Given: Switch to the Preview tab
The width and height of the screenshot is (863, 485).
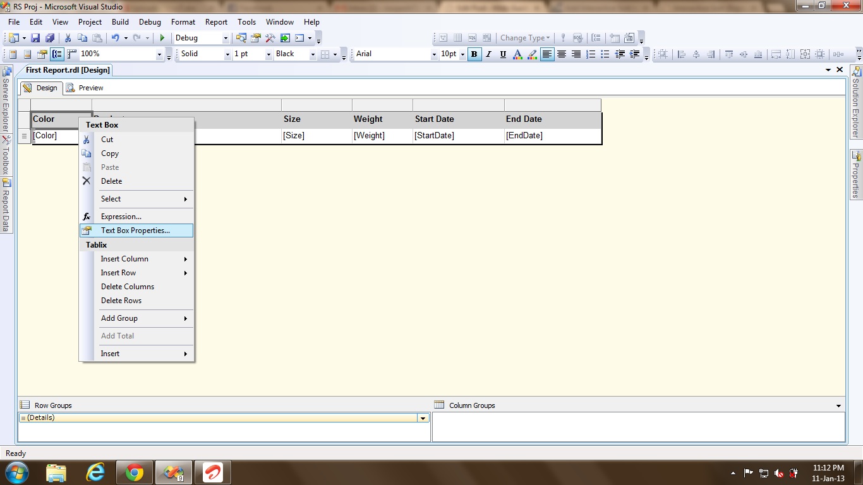Looking at the screenshot, I should point(85,88).
